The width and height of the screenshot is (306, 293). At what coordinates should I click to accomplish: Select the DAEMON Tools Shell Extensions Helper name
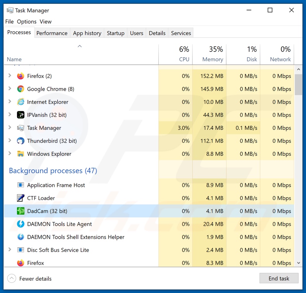(x=76, y=237)
